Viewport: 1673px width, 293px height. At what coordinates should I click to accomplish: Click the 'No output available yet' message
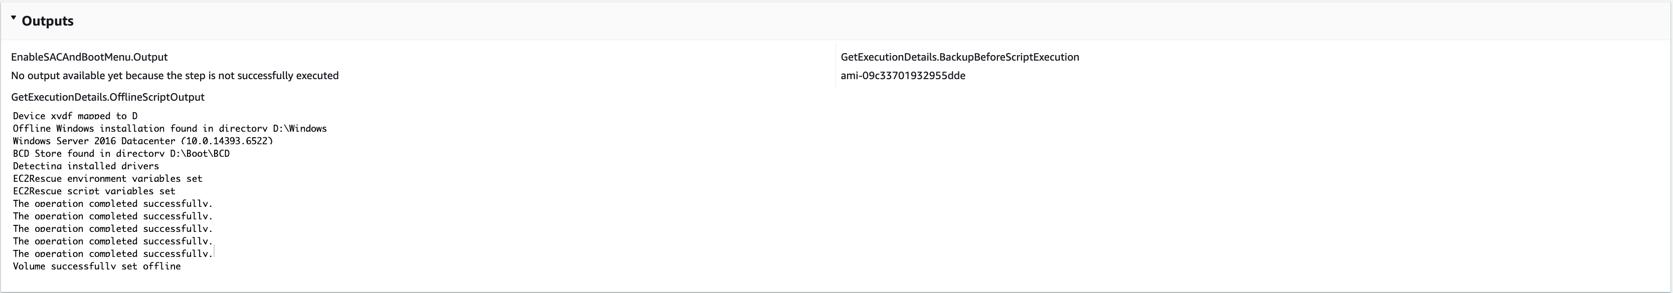175,76
